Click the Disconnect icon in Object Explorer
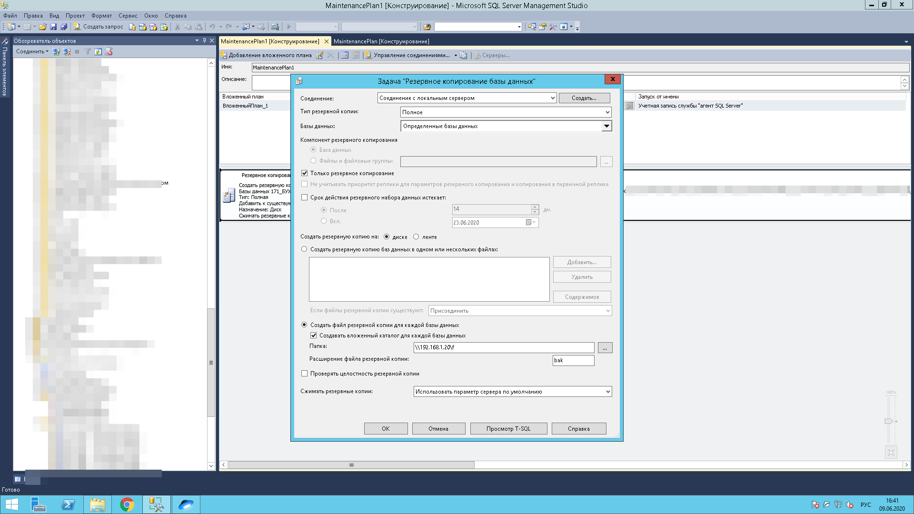Viewport: 914px width, 514px height. [x=67, y=51]
